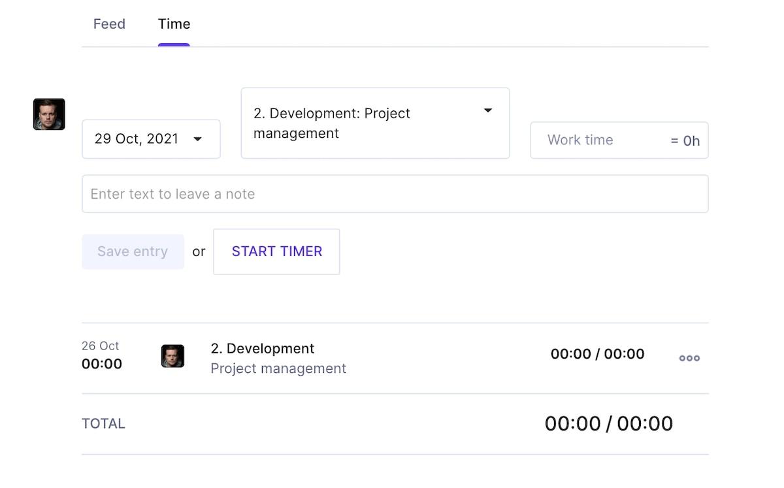Click the '2. Development: Project management' selector text
The width and height of the screenshot is (784, 488).
pyautogui.click(x=332, y=123)
